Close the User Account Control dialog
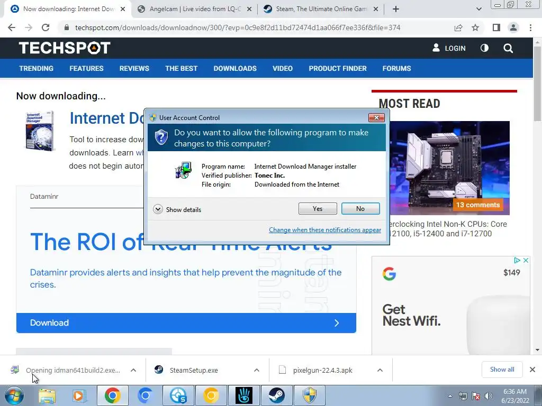The height and width of the screenshot is (406, 542). coord(376,118)
